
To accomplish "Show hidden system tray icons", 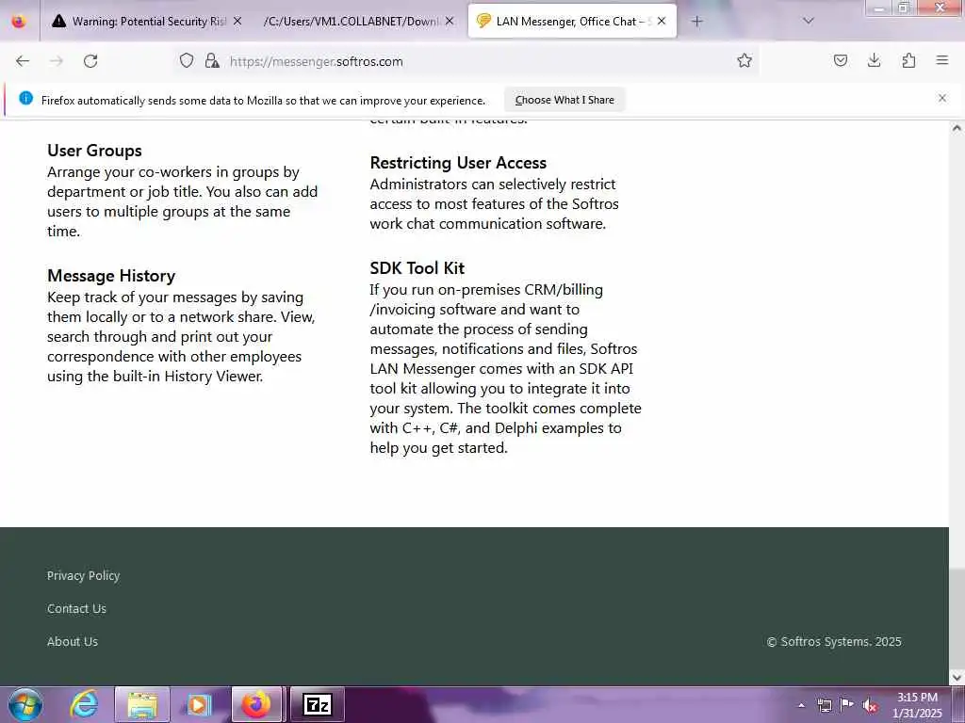I will [x=801, y=705].
